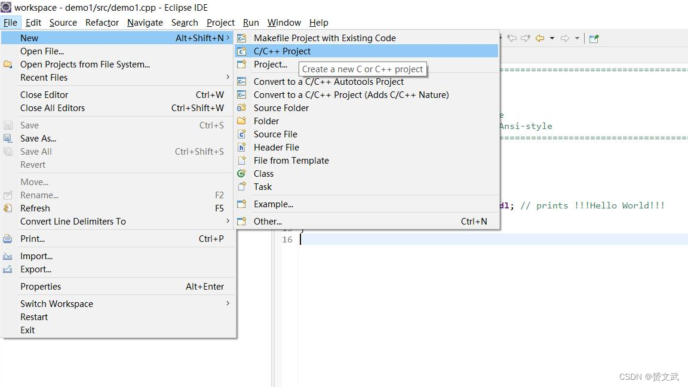Click the Other... wizard icon

(x=242, y=222)
